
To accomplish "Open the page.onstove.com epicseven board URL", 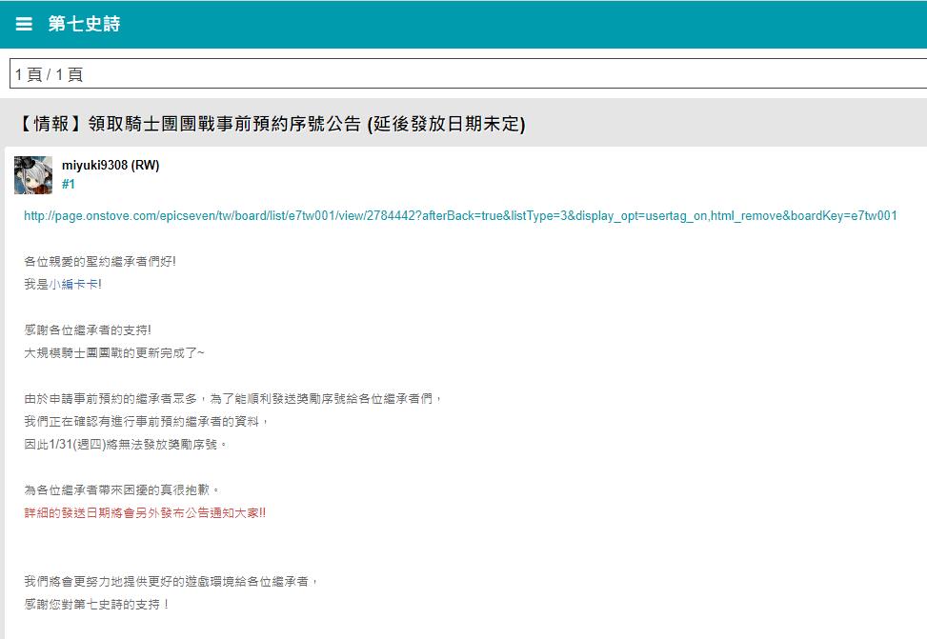I will tap(460, 216).
